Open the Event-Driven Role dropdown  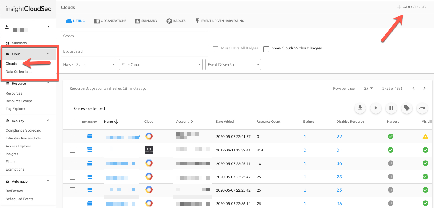[x=233, y=65]
